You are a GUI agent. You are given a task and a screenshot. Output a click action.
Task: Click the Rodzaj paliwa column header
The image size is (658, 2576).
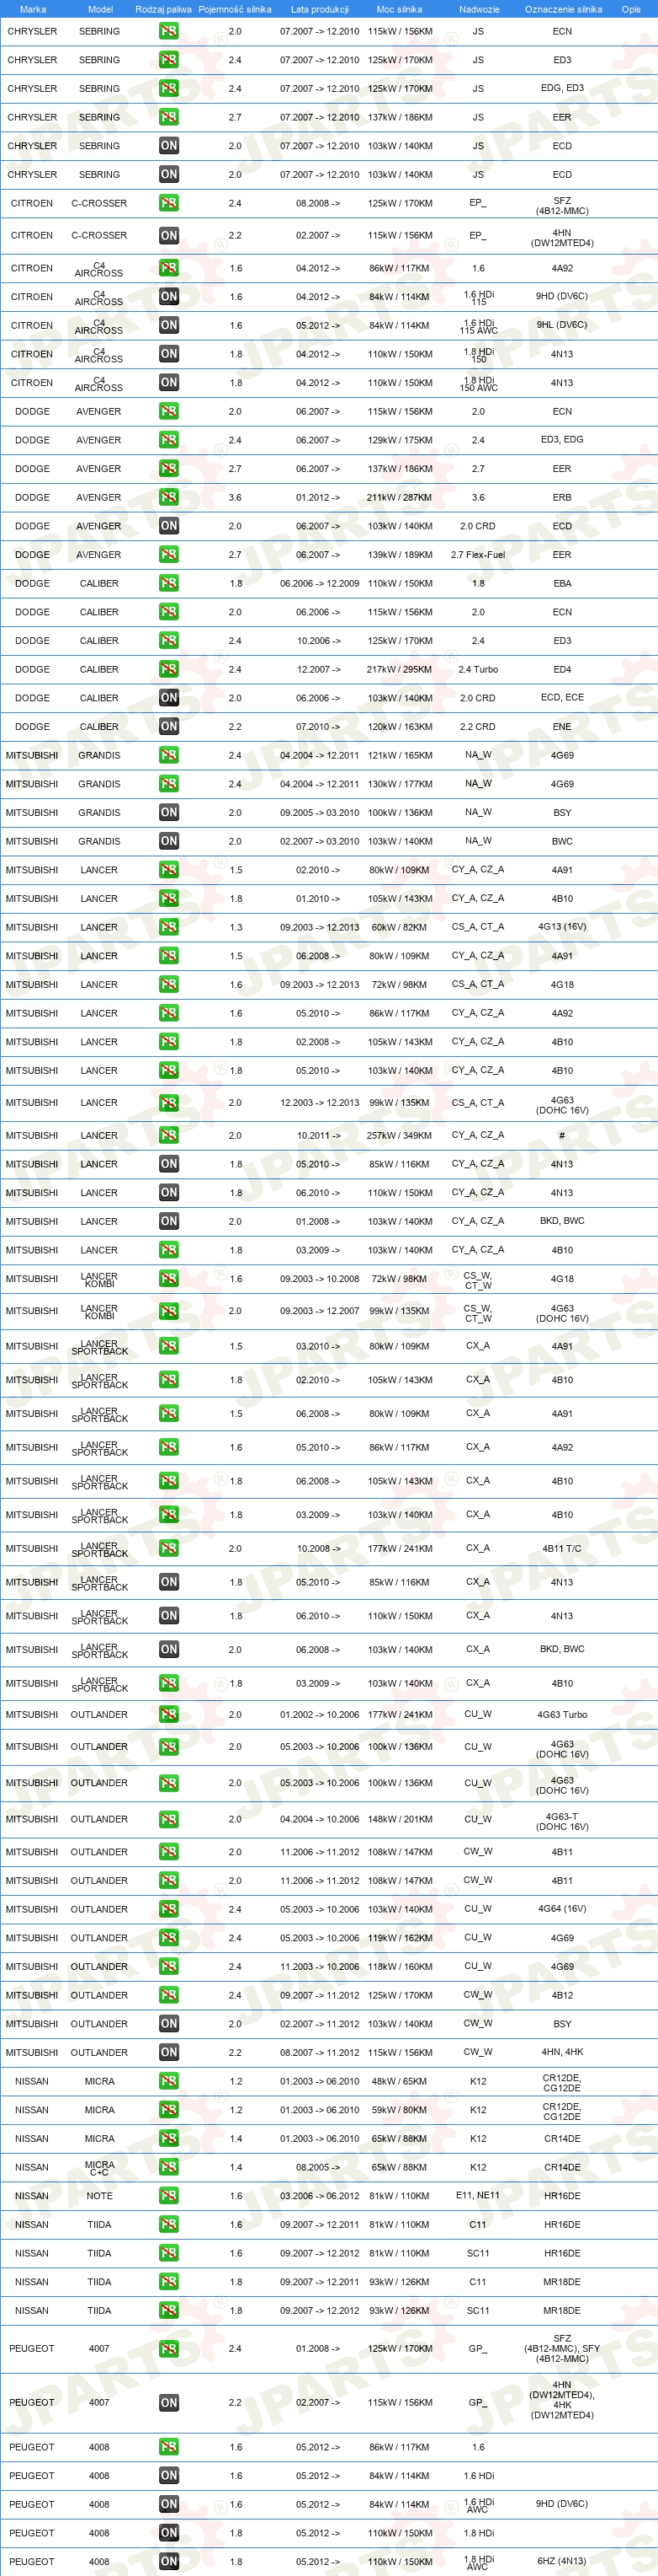(x=162, y=9)
